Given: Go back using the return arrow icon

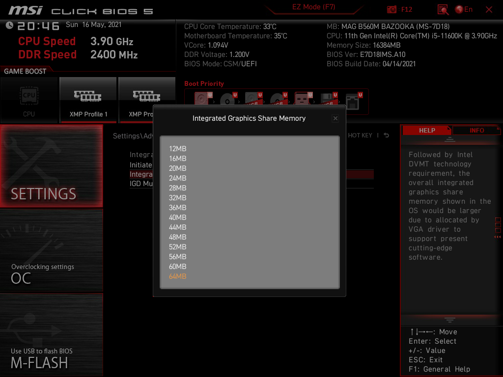Looking at the screenshot, I should click(x=386, y=135).
